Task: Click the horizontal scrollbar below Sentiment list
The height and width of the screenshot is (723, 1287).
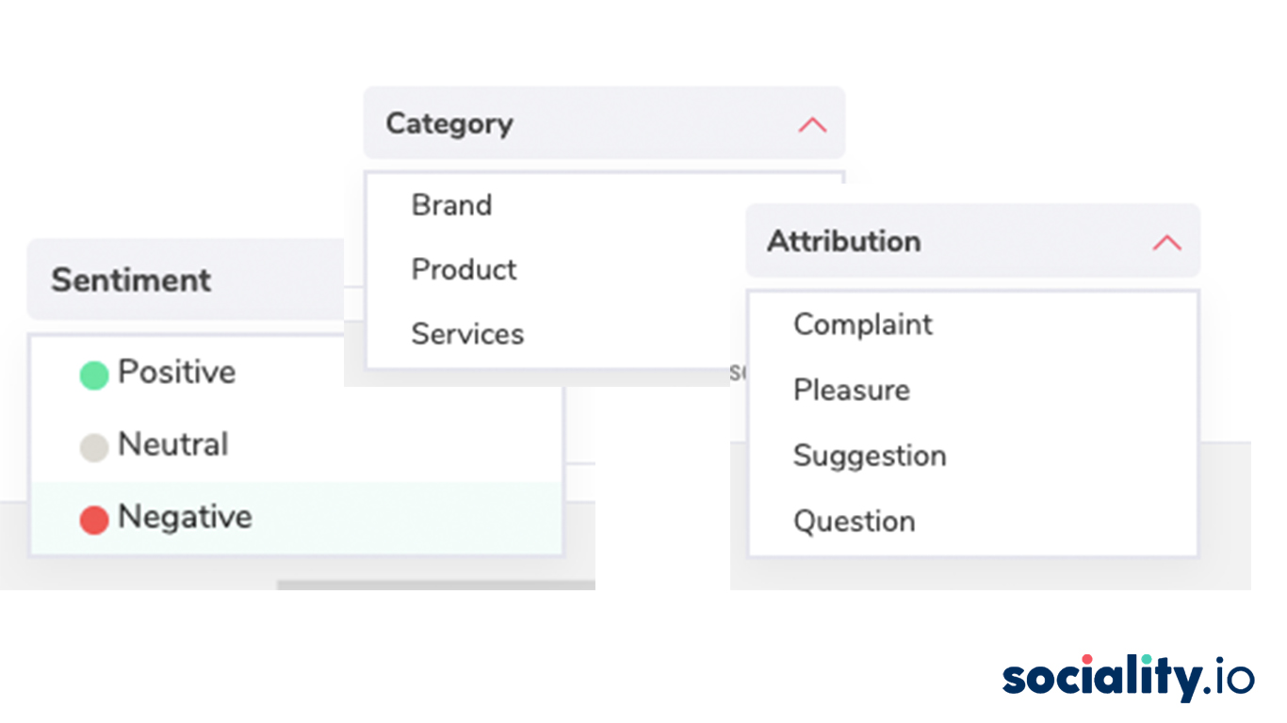Action: [x=435, y=585]
